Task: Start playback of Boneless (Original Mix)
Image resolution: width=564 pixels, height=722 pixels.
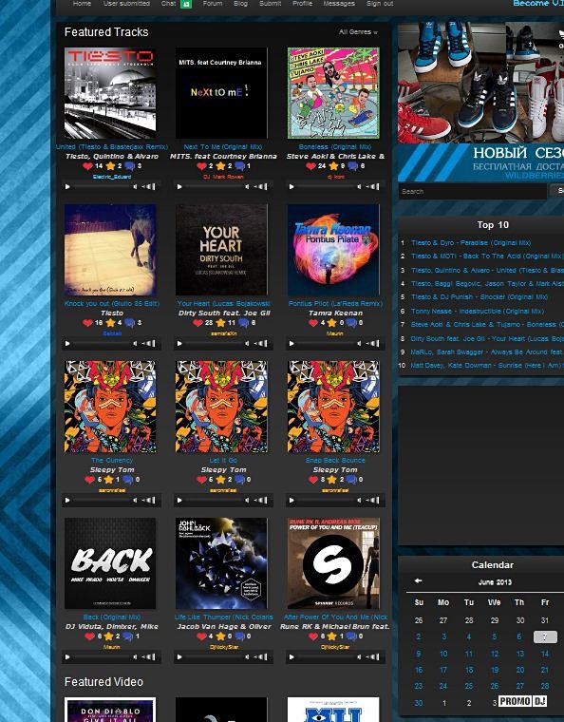Action: click(291, 186)
